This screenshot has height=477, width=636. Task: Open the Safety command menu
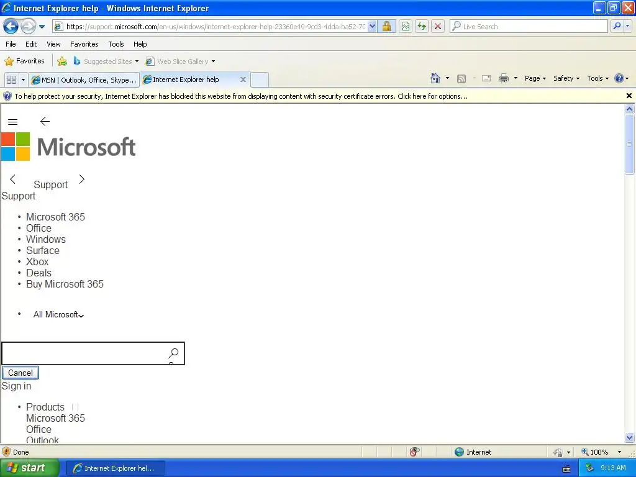566,78
